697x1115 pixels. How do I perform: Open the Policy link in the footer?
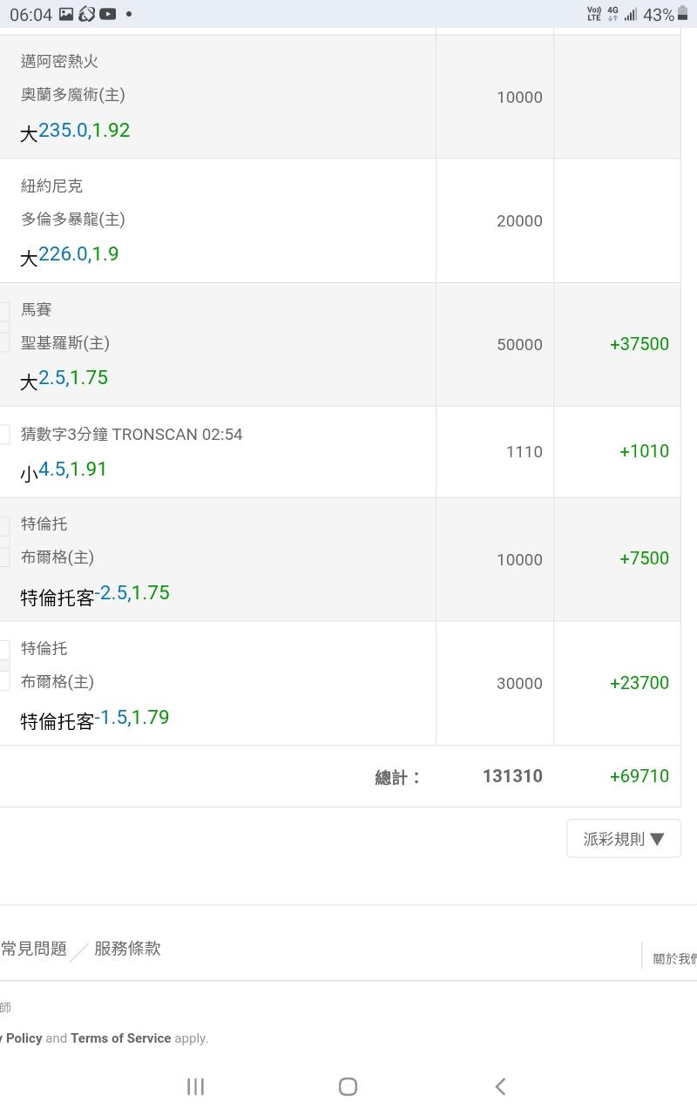tap(23, 1038)
